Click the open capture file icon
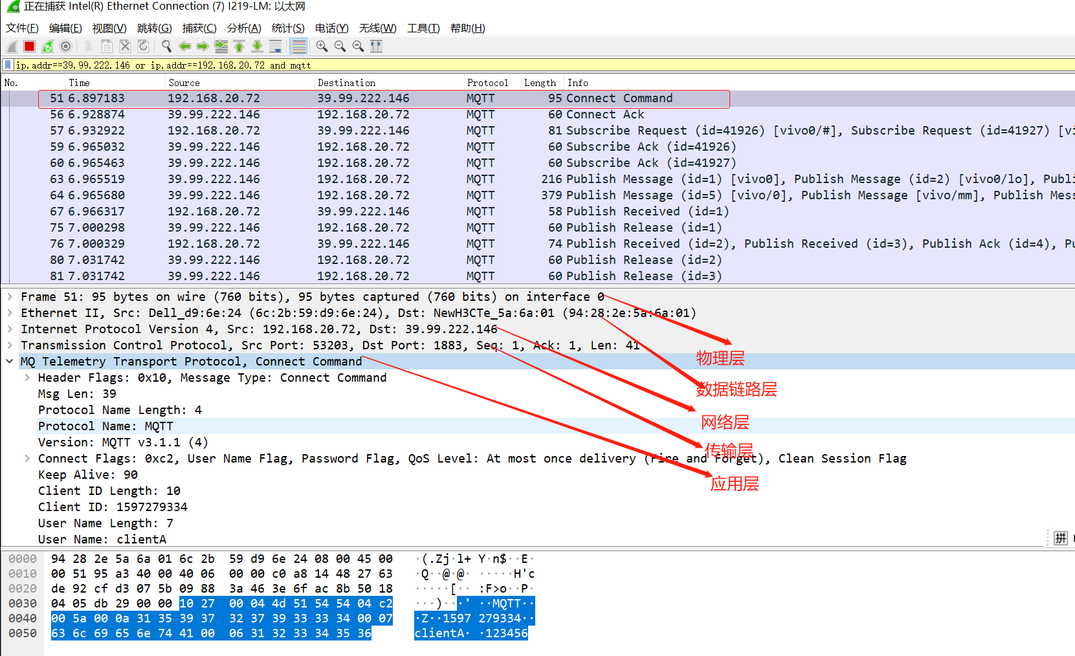Screen dimensions: 1075x656 pyautogui.click(x=88, y=47)
